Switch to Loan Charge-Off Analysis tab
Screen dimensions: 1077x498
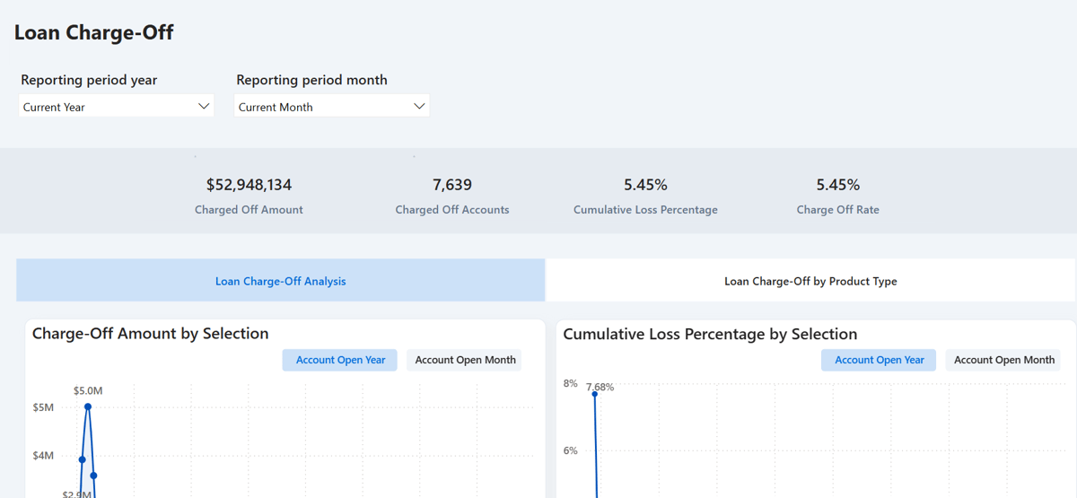click(x=281, y=281)
